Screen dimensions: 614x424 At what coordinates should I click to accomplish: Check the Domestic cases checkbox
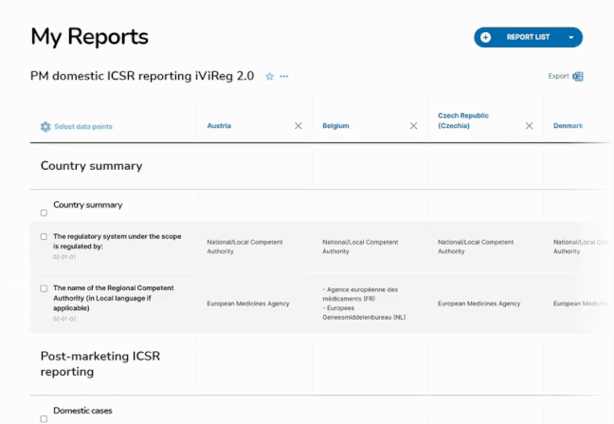[x=44, y=418]
